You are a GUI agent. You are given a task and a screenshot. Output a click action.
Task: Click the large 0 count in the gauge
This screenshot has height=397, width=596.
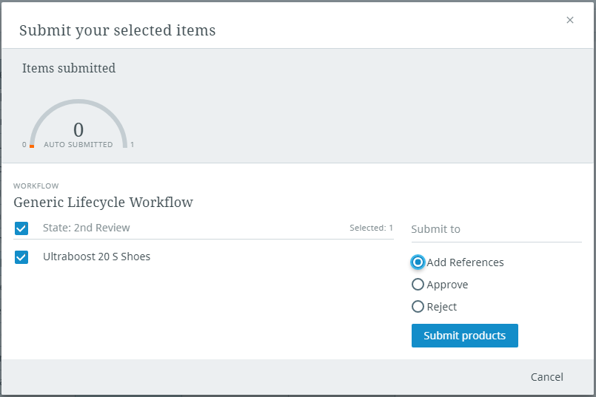tap(78, 130)
